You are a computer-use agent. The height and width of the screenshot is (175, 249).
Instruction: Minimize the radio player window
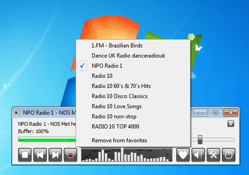[200, 113]
